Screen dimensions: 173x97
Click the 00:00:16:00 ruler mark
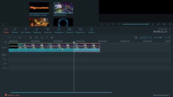tap(103, 41)
